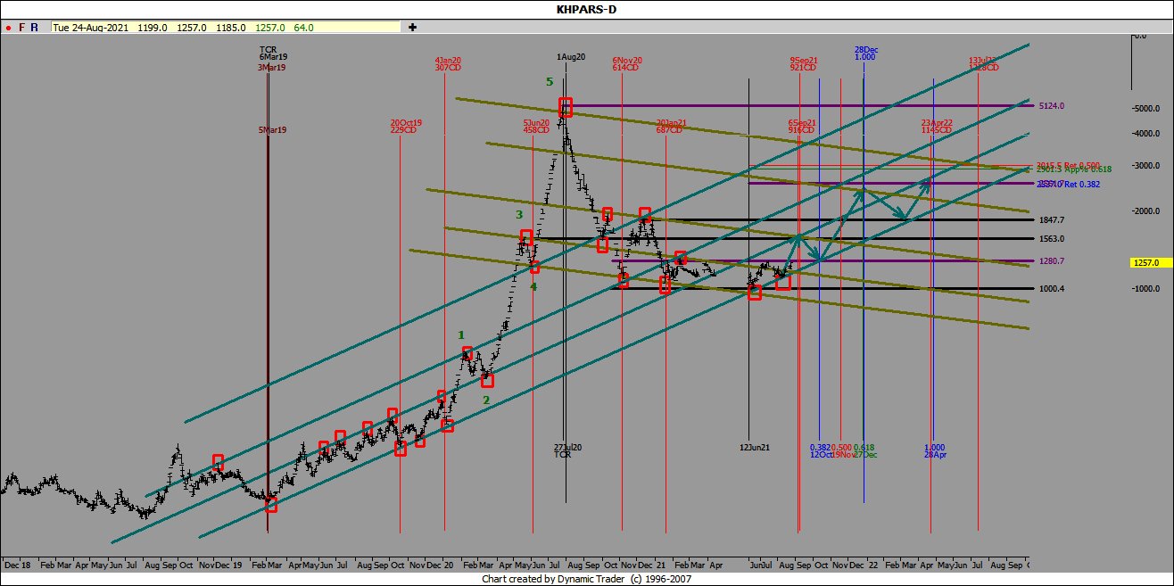This screenshot has width=1174, height=586.
Task: Click the -4000.0 price axis label
Action: point(1145,134)
